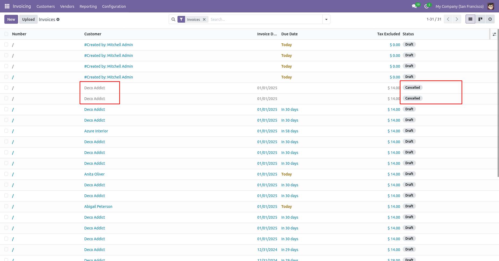This screenshot has height=261, width=499.
Task: Open the Reporting menu
Action: (88, 6)
